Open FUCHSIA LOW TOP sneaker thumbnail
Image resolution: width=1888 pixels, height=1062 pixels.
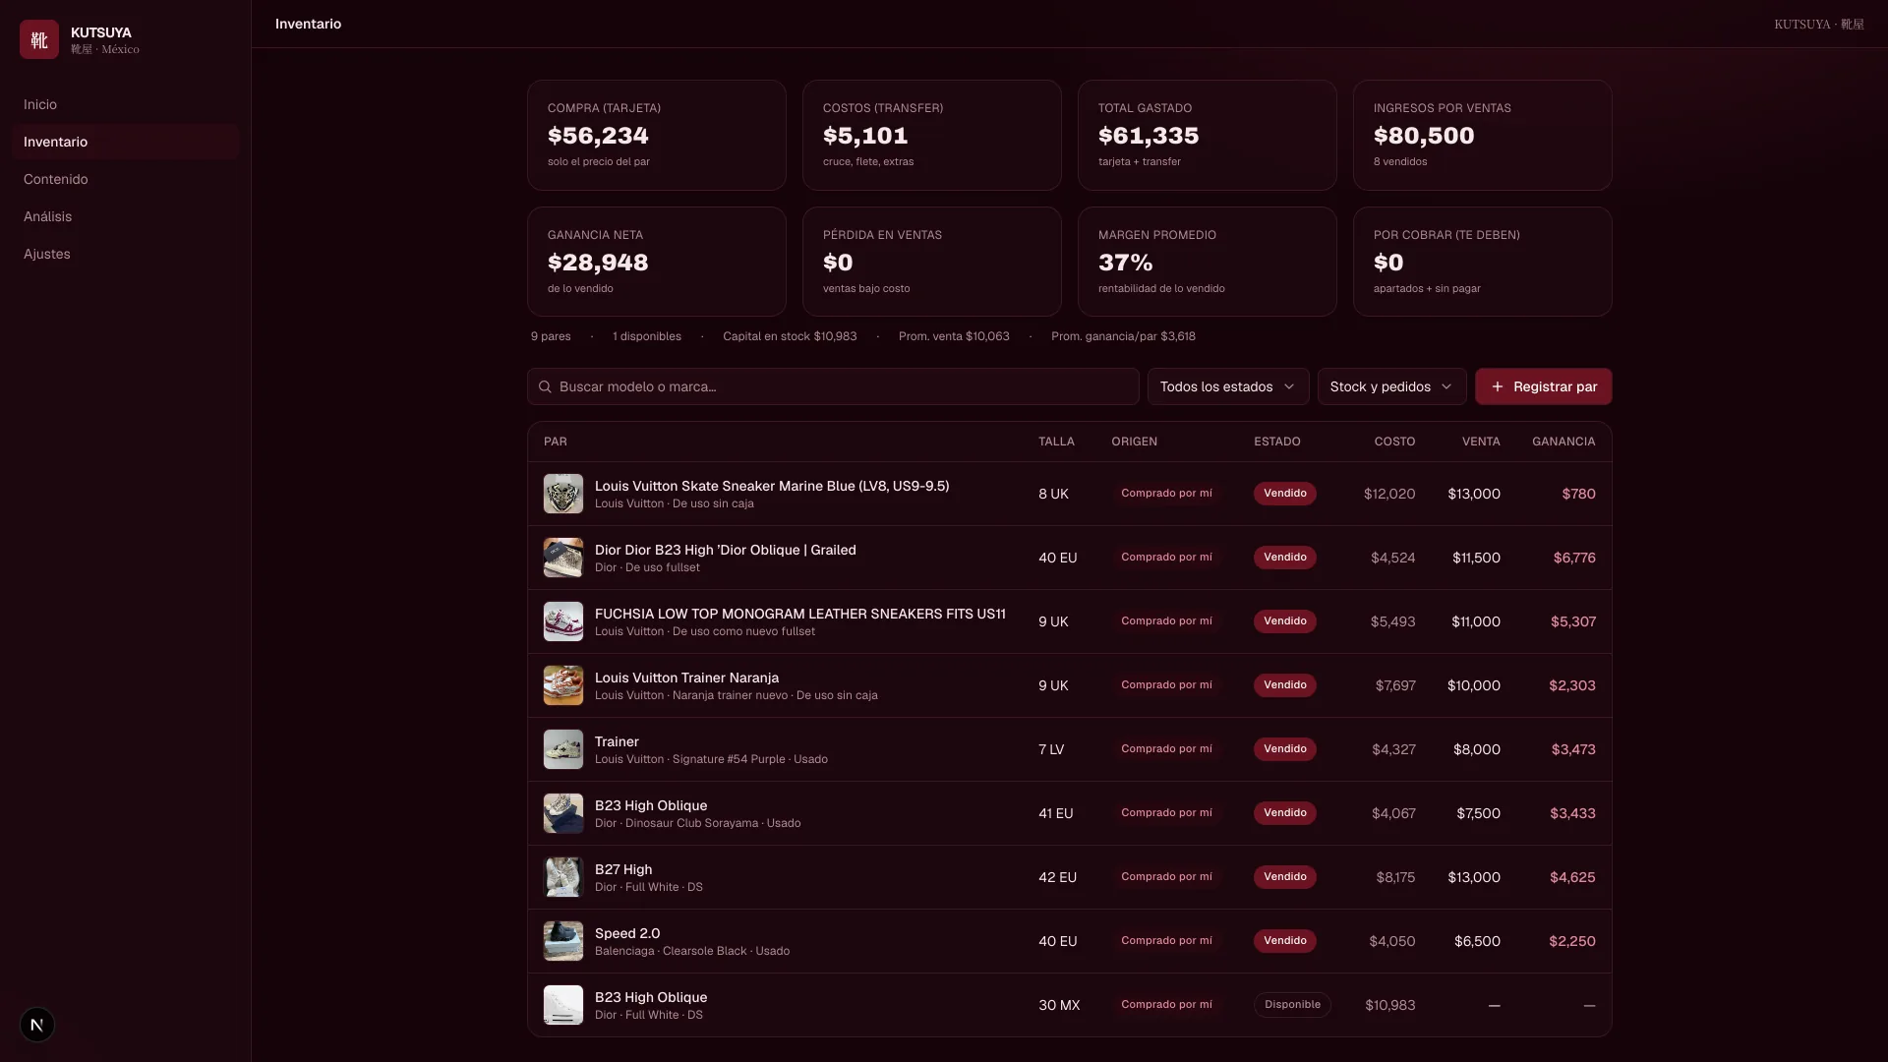(x=563, y=621)
